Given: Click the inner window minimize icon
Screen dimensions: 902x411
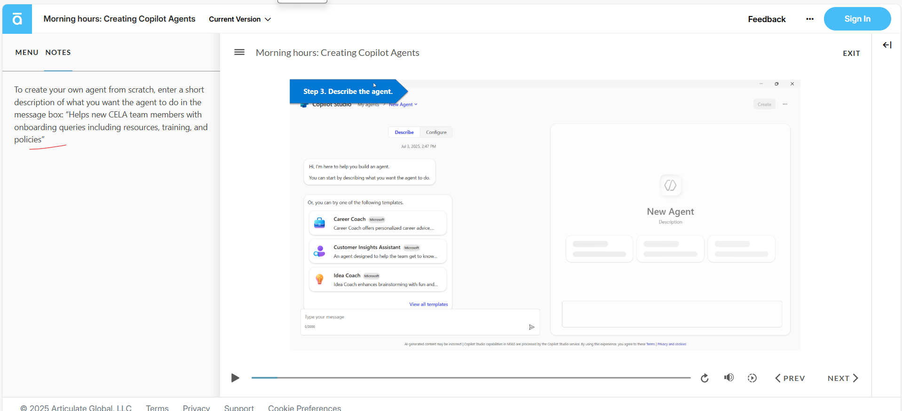Looking at the screenshot, I should pos(761,84).
